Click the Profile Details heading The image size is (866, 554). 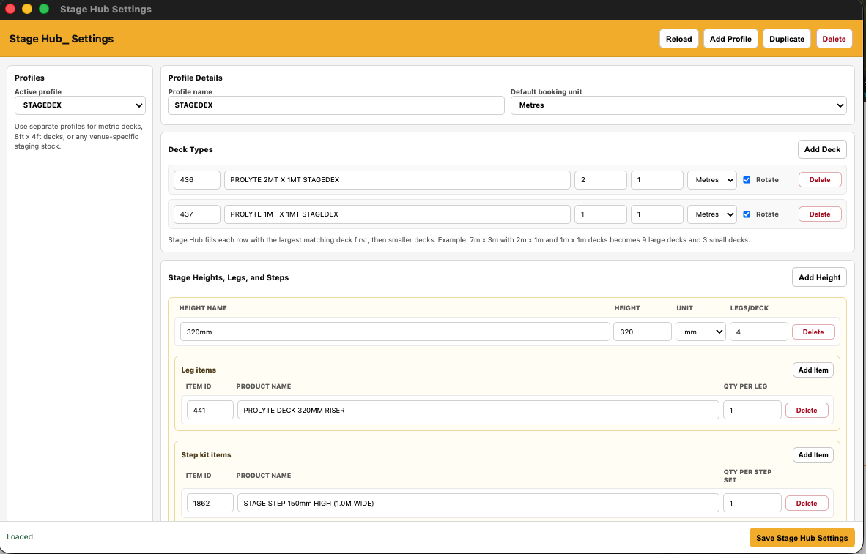(196, 78)
